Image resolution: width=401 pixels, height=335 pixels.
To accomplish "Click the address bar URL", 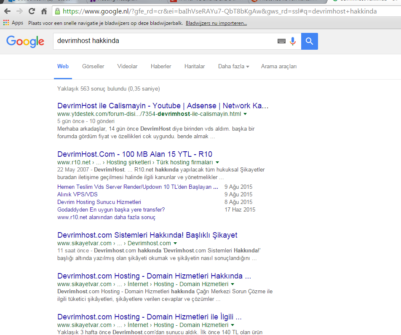I will tap(220, 11).
